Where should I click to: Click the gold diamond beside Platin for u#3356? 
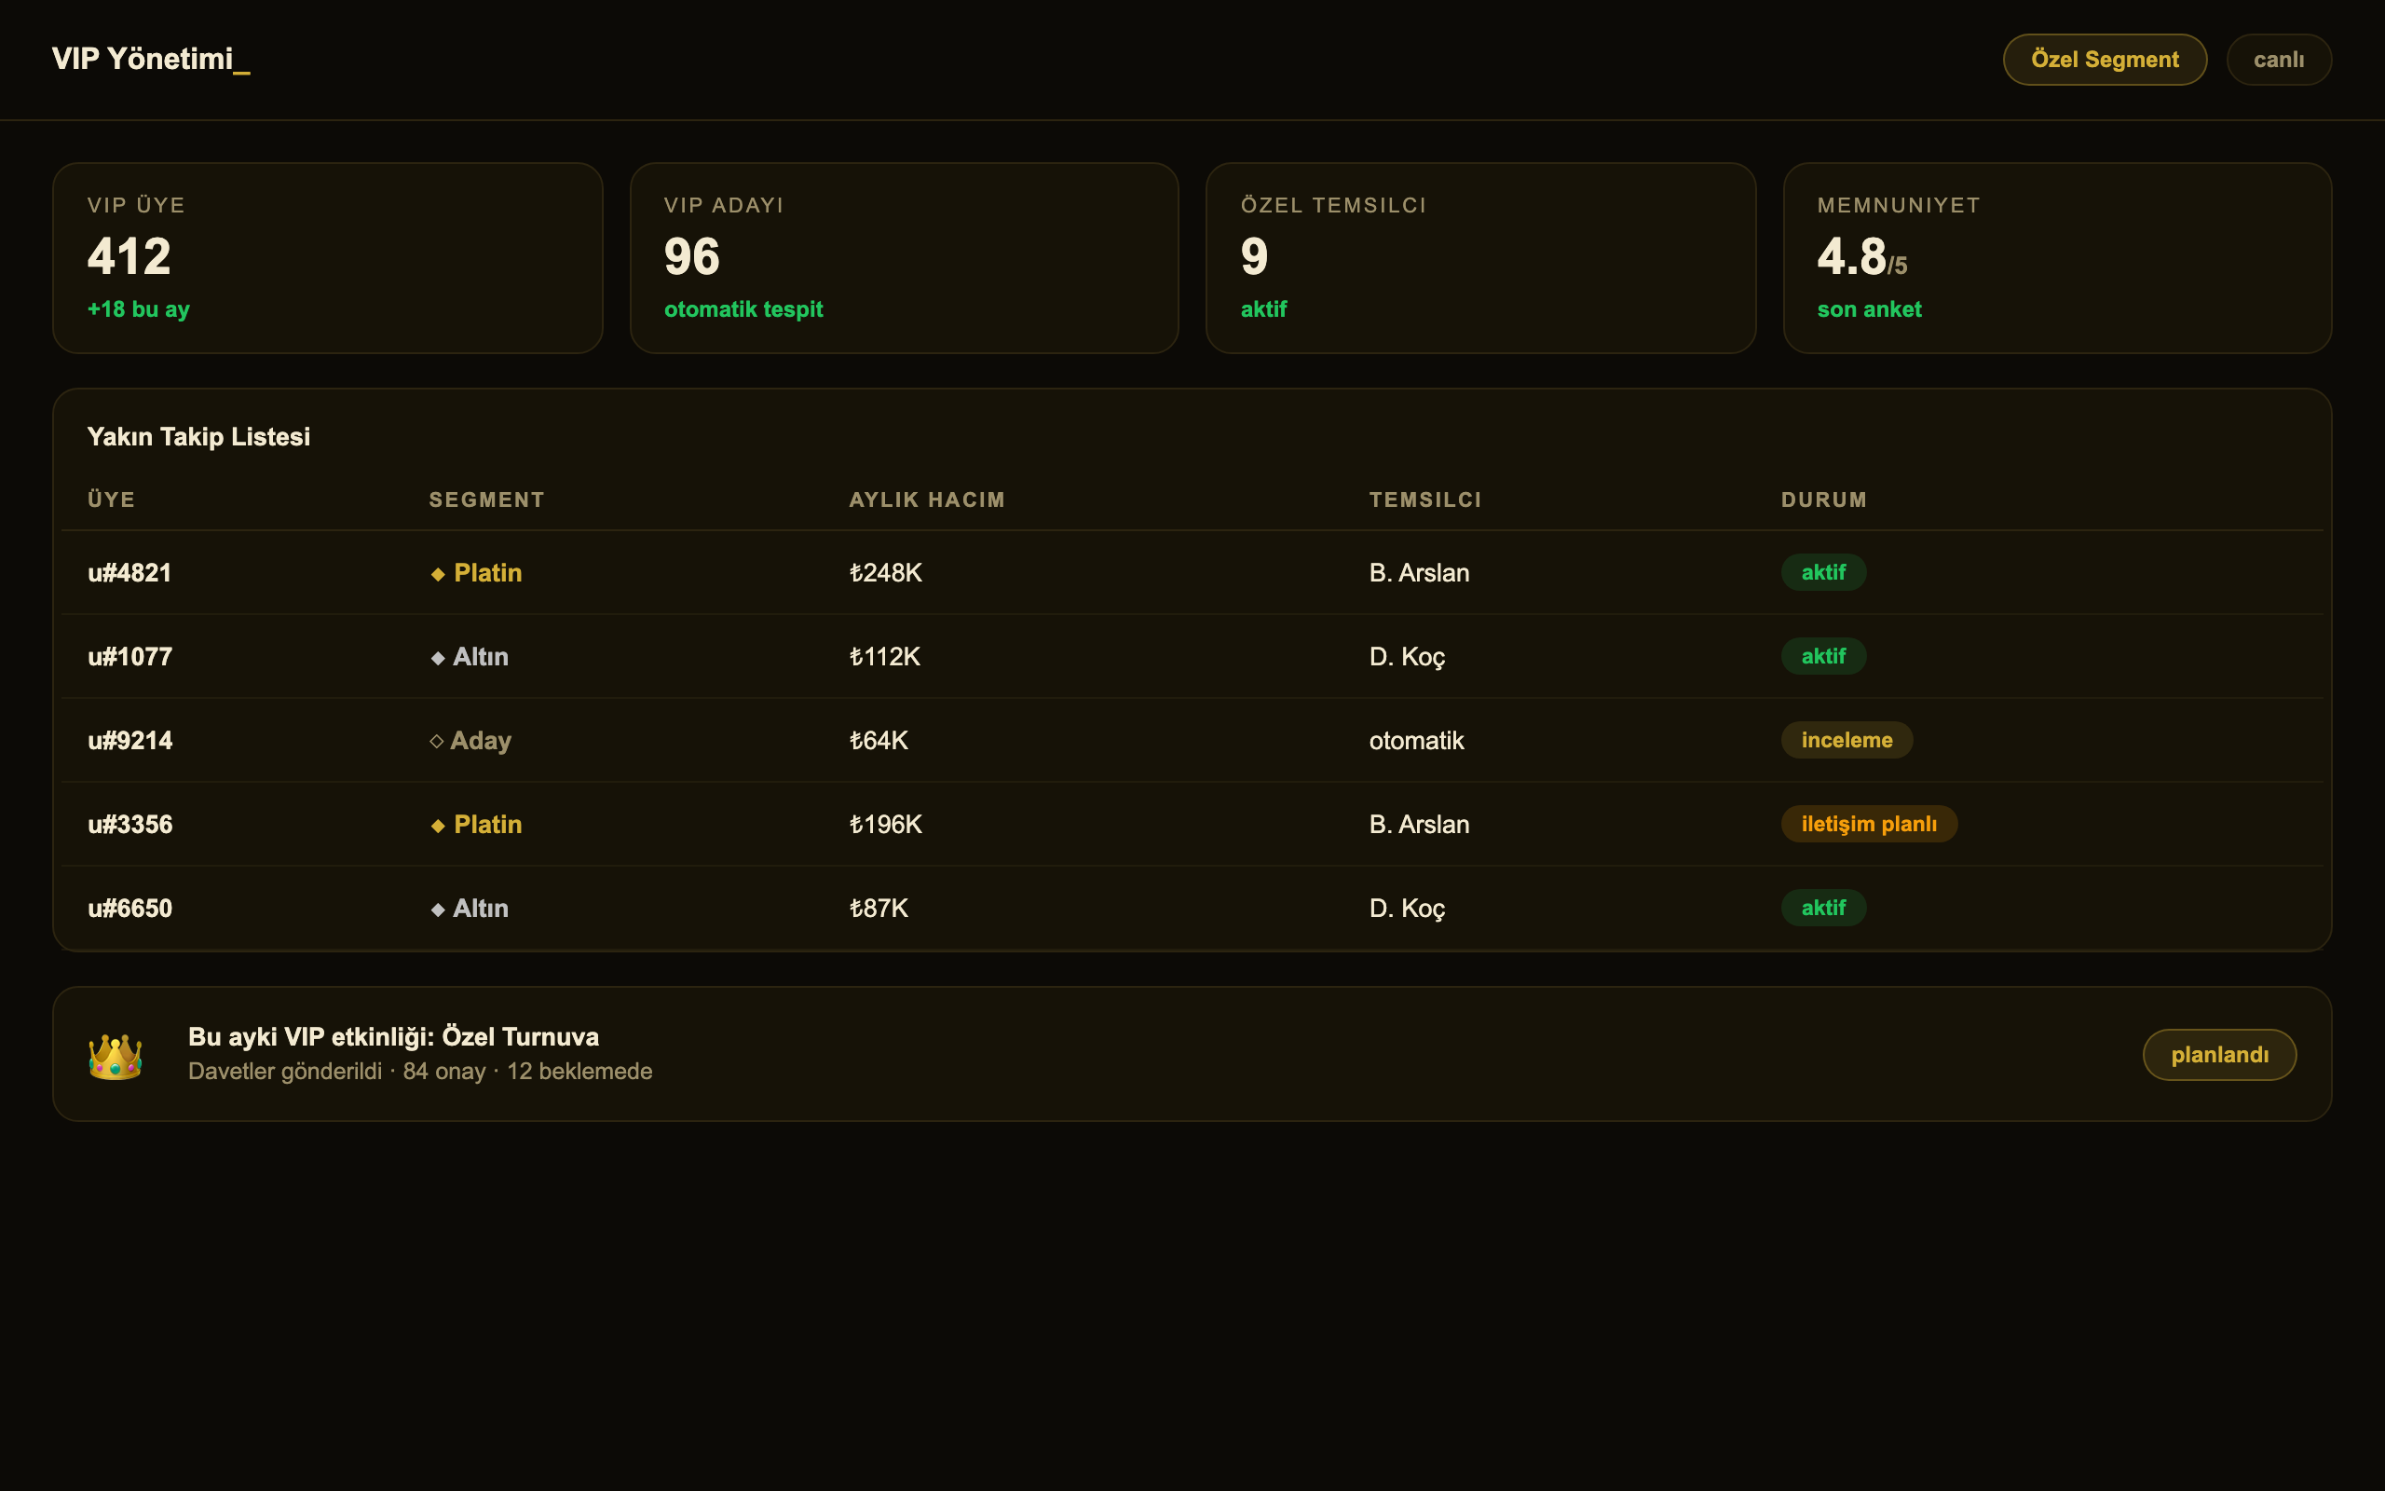pos(438,826)
